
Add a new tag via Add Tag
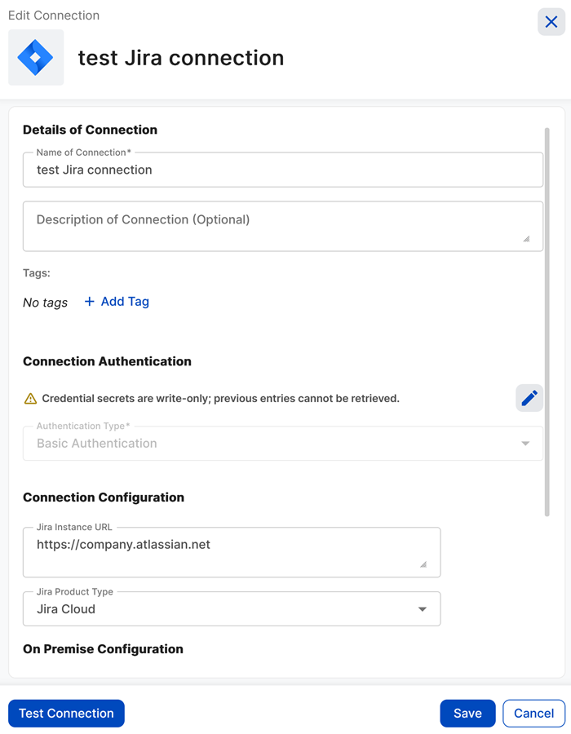(117, 302)
